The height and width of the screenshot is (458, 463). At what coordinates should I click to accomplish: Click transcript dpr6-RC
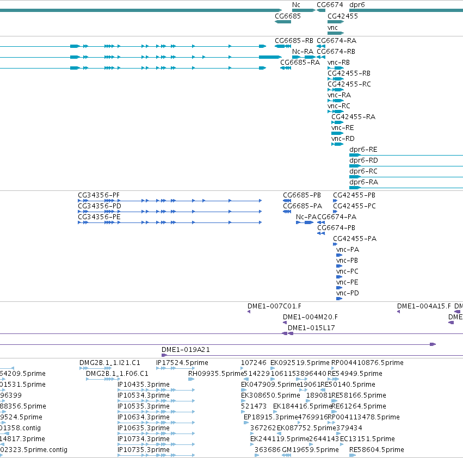pyautogui.click(x=363, y=171)
